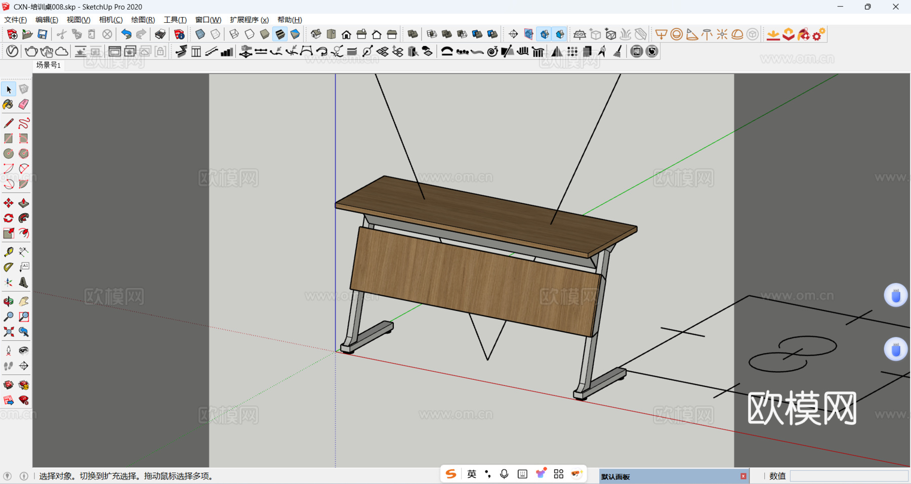Click the Undo arrow in toolbar
Viewport: 911px width, 484px height.
[x=126, y=34]
